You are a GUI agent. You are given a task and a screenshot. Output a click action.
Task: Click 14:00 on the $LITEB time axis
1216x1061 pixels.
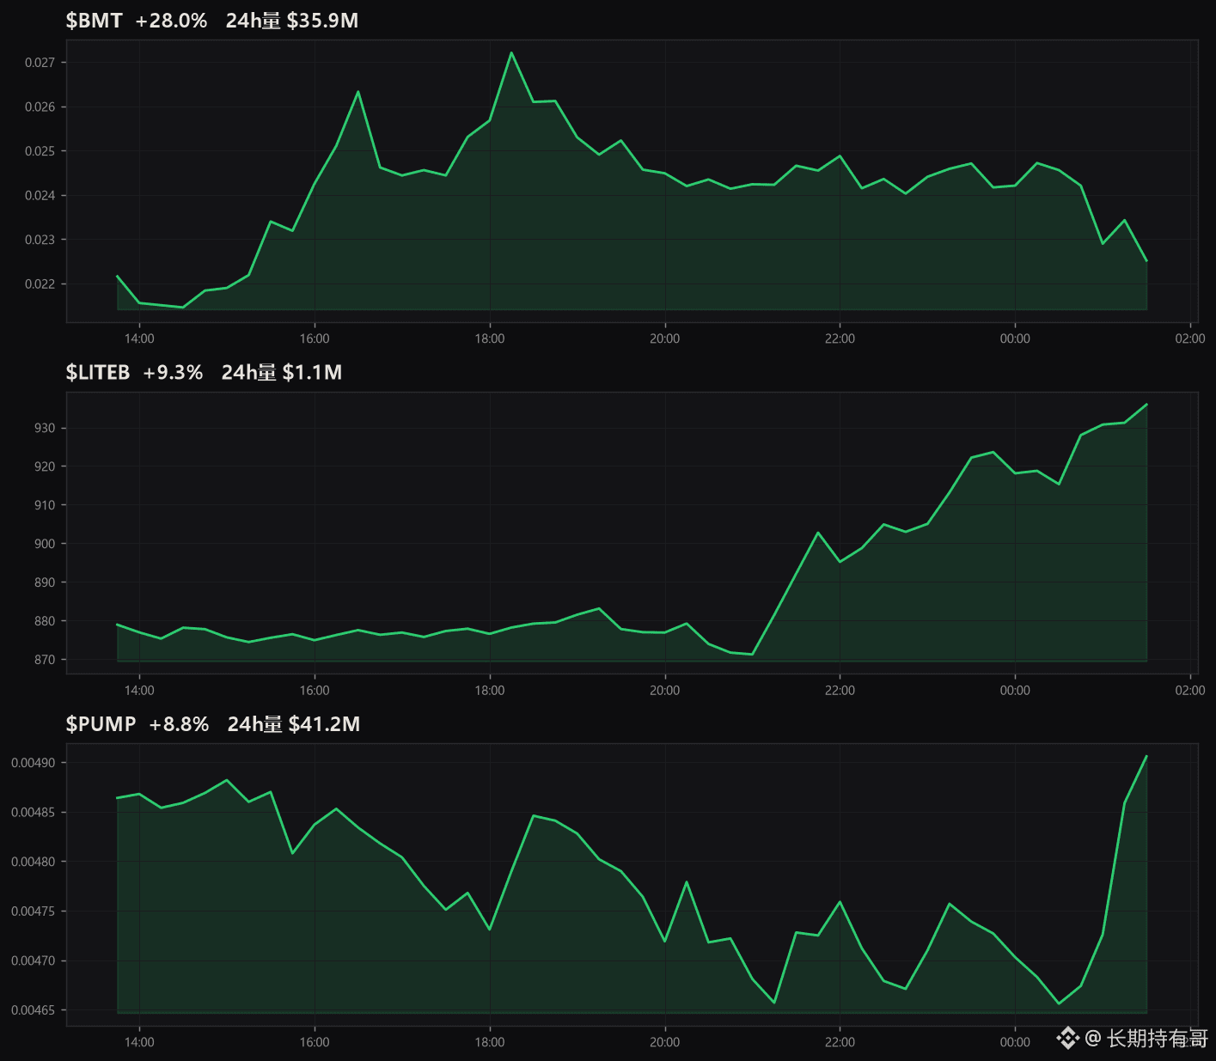[x=139, y=690]
